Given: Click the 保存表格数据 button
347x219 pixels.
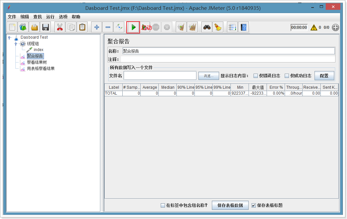Looking at the screenshot, I should point(230,205).
